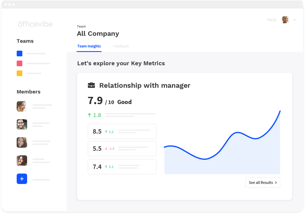Click the Relationship with manager heading
Image resolution: width=305 pixels, height=214 pixels.
pos(145,85)
